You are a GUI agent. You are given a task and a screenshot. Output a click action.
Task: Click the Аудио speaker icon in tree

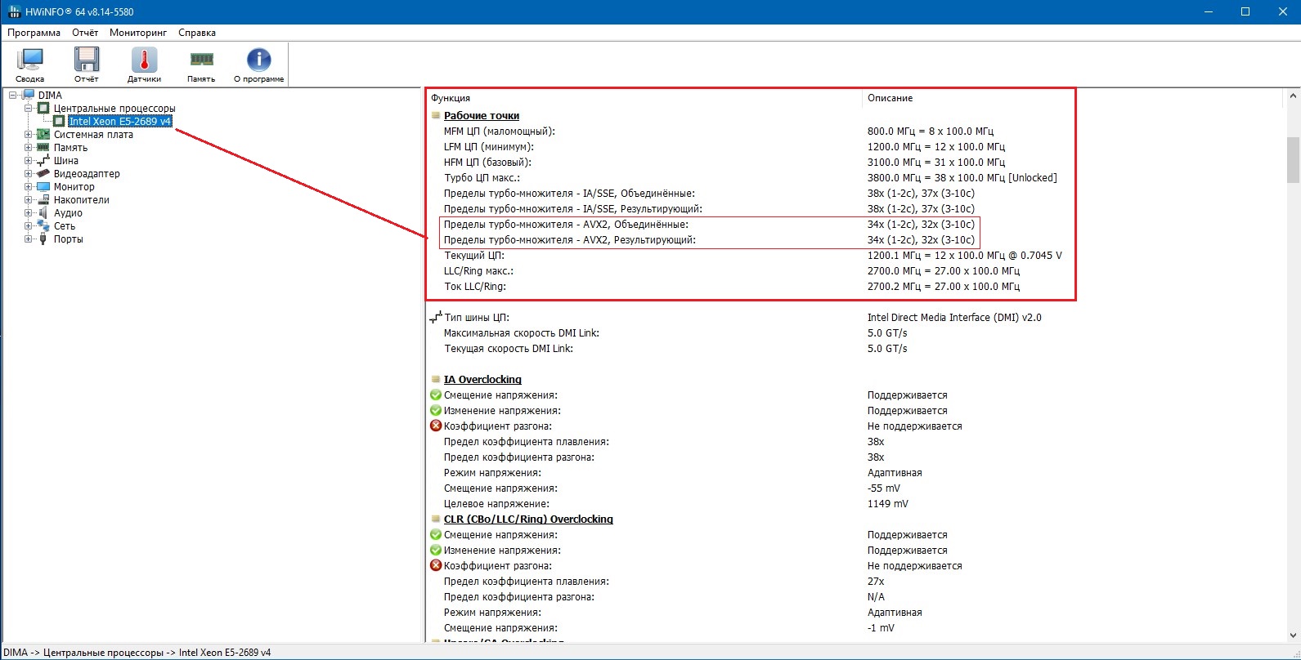click(x=44, y=212)
